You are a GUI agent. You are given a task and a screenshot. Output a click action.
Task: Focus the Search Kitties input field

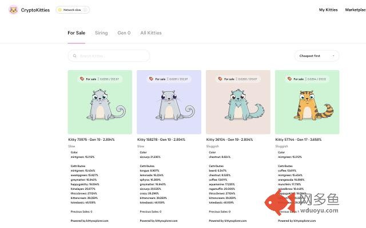109,56
